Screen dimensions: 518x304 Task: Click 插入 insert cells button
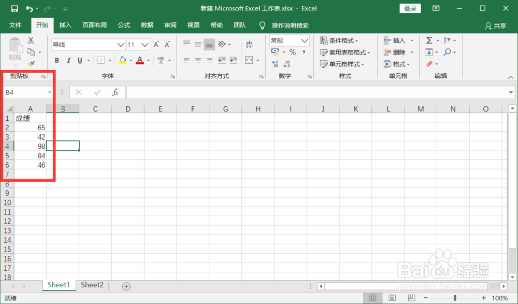pyautogui.click(x=395, y=40)
